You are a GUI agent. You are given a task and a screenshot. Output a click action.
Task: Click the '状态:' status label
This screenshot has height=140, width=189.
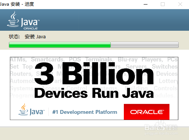point(14,37)
